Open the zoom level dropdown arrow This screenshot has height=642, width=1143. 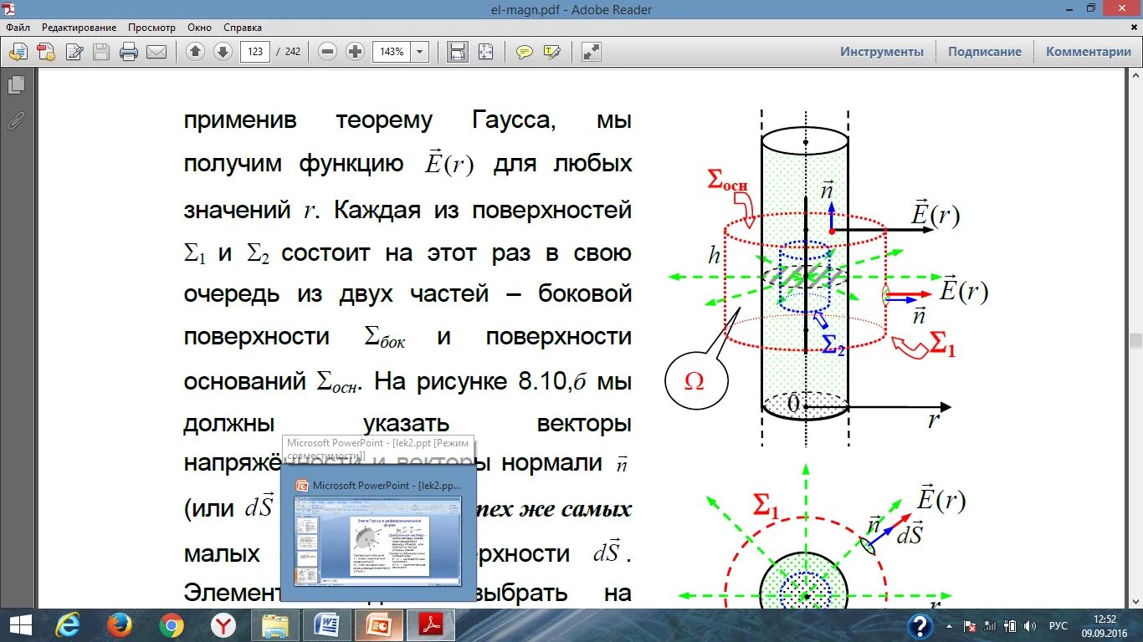tap(420, 52)
